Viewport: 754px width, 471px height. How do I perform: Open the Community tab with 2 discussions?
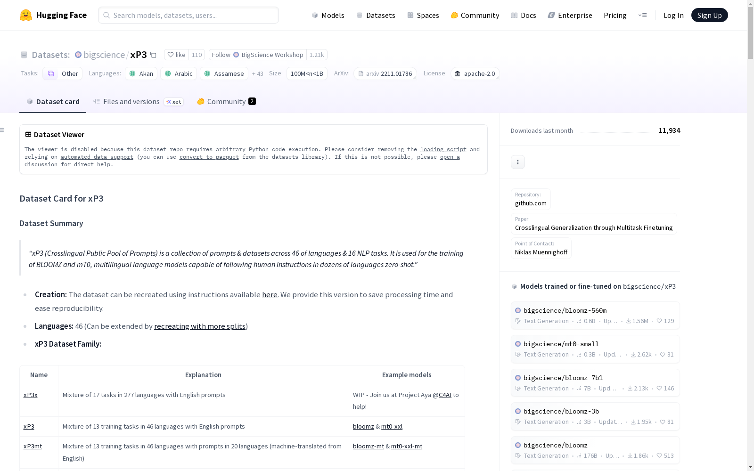226,101
